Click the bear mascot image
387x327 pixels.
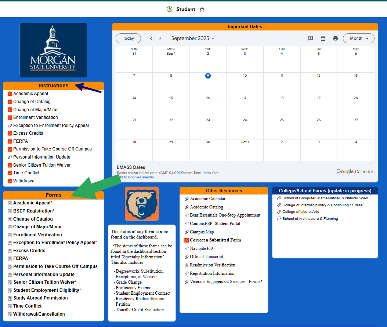pyautogui.click(x=142, y=204)
